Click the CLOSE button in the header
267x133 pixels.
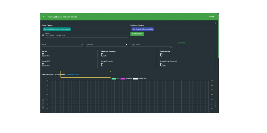coord(212,17)
